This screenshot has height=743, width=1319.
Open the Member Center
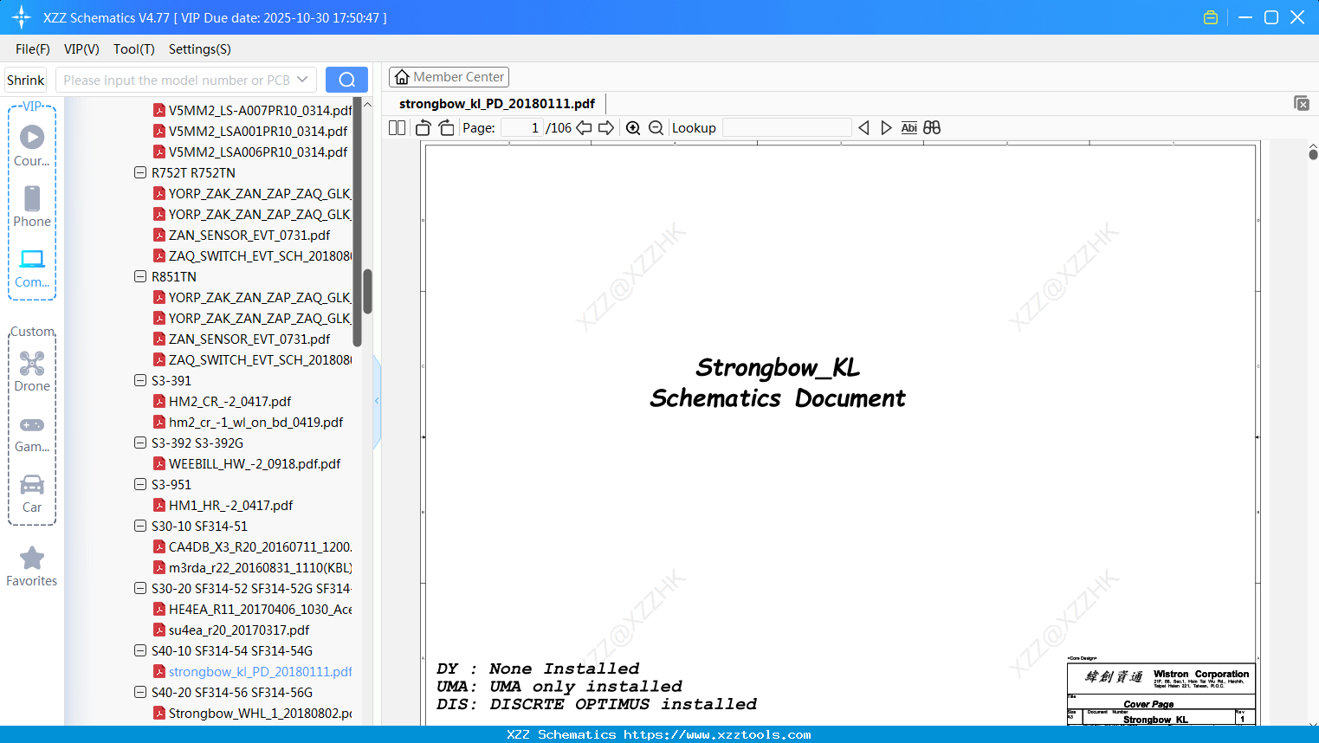[x=449, y=77]
